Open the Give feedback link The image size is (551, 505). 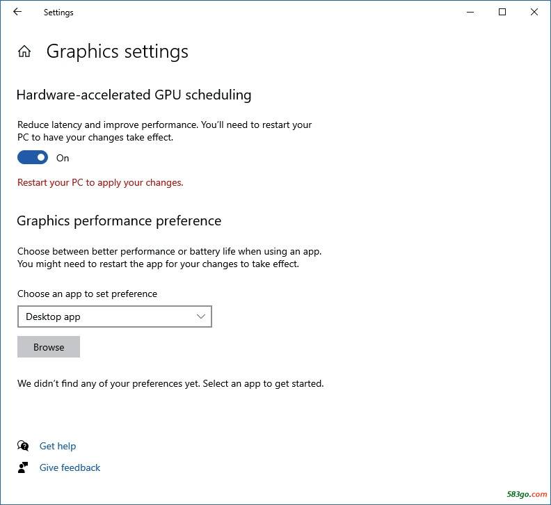(x=70, y=467)
